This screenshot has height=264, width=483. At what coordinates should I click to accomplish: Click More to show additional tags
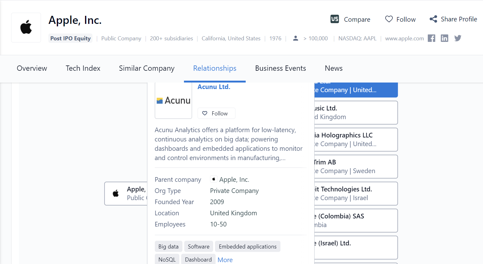[225, 260]
